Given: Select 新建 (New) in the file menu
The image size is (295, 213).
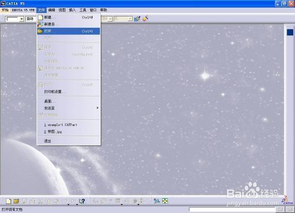Looking at the screenshot, I should coord(68,17).
